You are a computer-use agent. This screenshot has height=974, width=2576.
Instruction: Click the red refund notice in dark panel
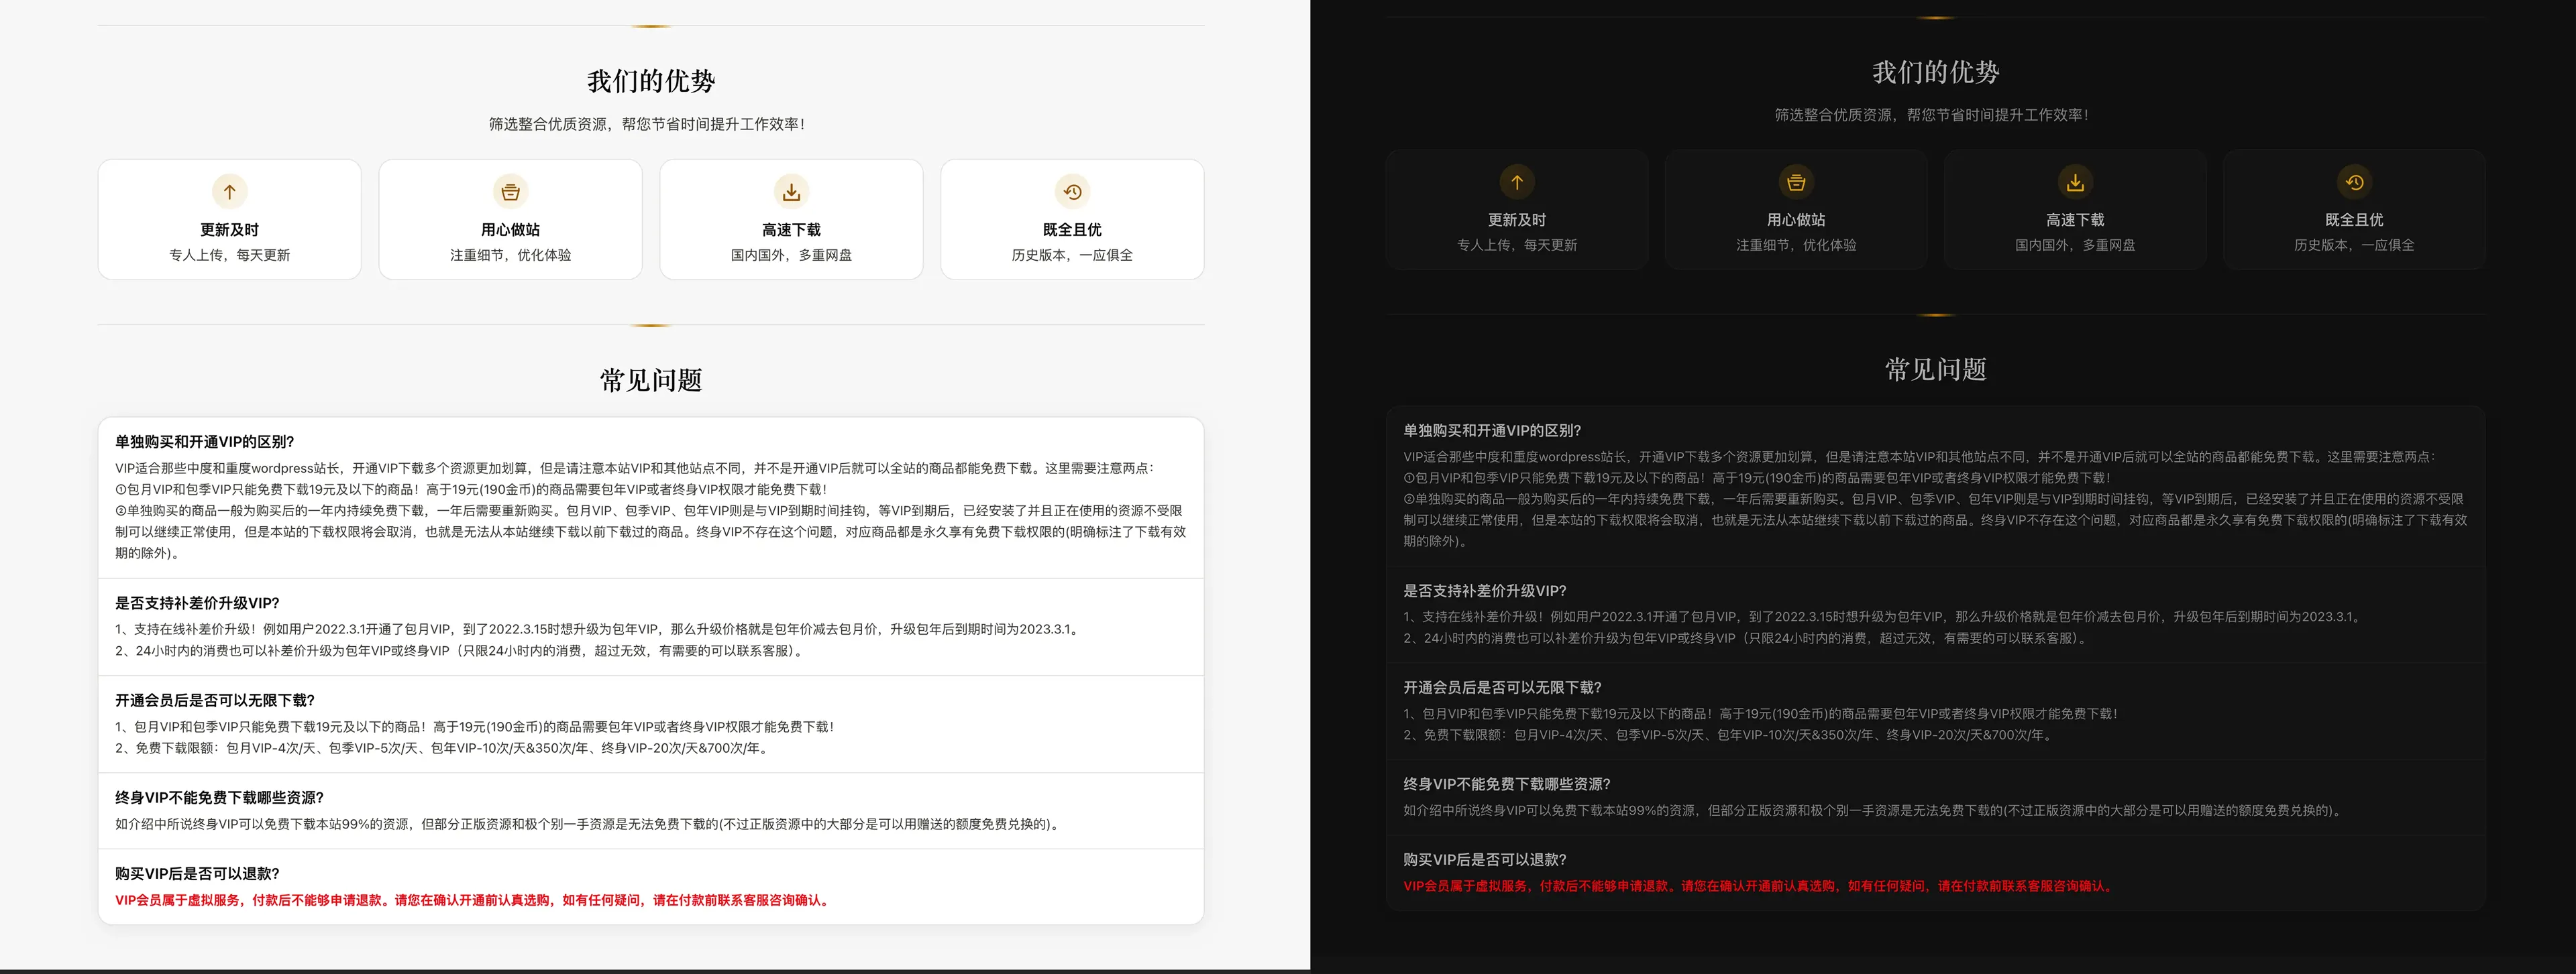pyautogui.click(x=1758, y=886)
